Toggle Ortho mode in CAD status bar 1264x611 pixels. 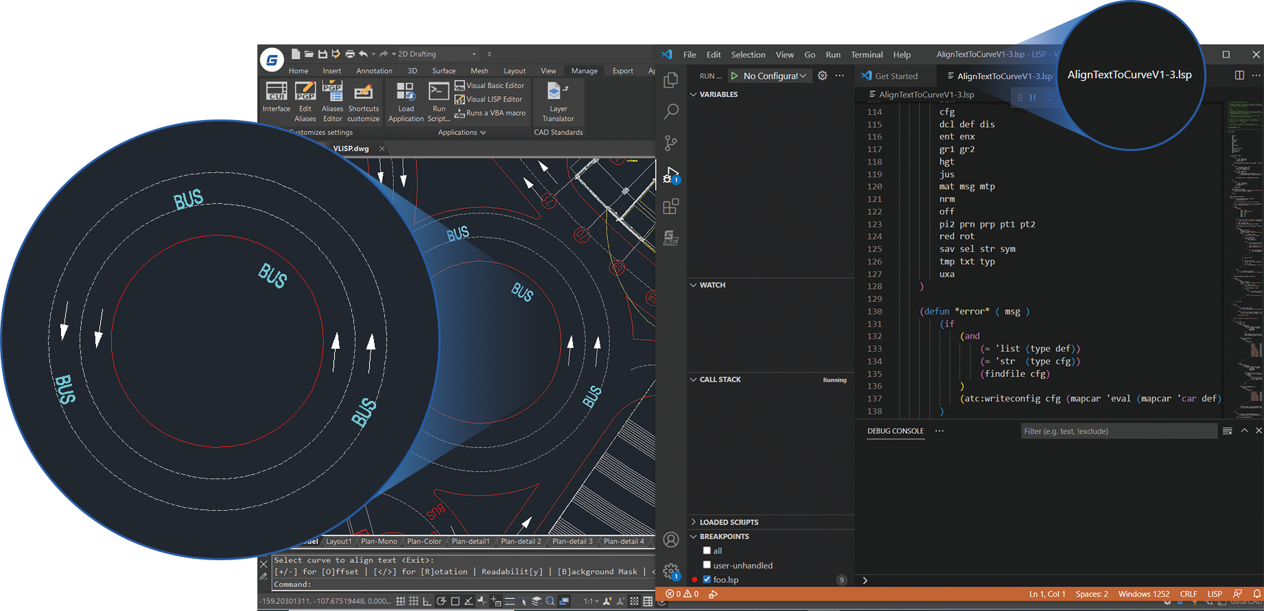pyautogui.click(x=427, y=601)
